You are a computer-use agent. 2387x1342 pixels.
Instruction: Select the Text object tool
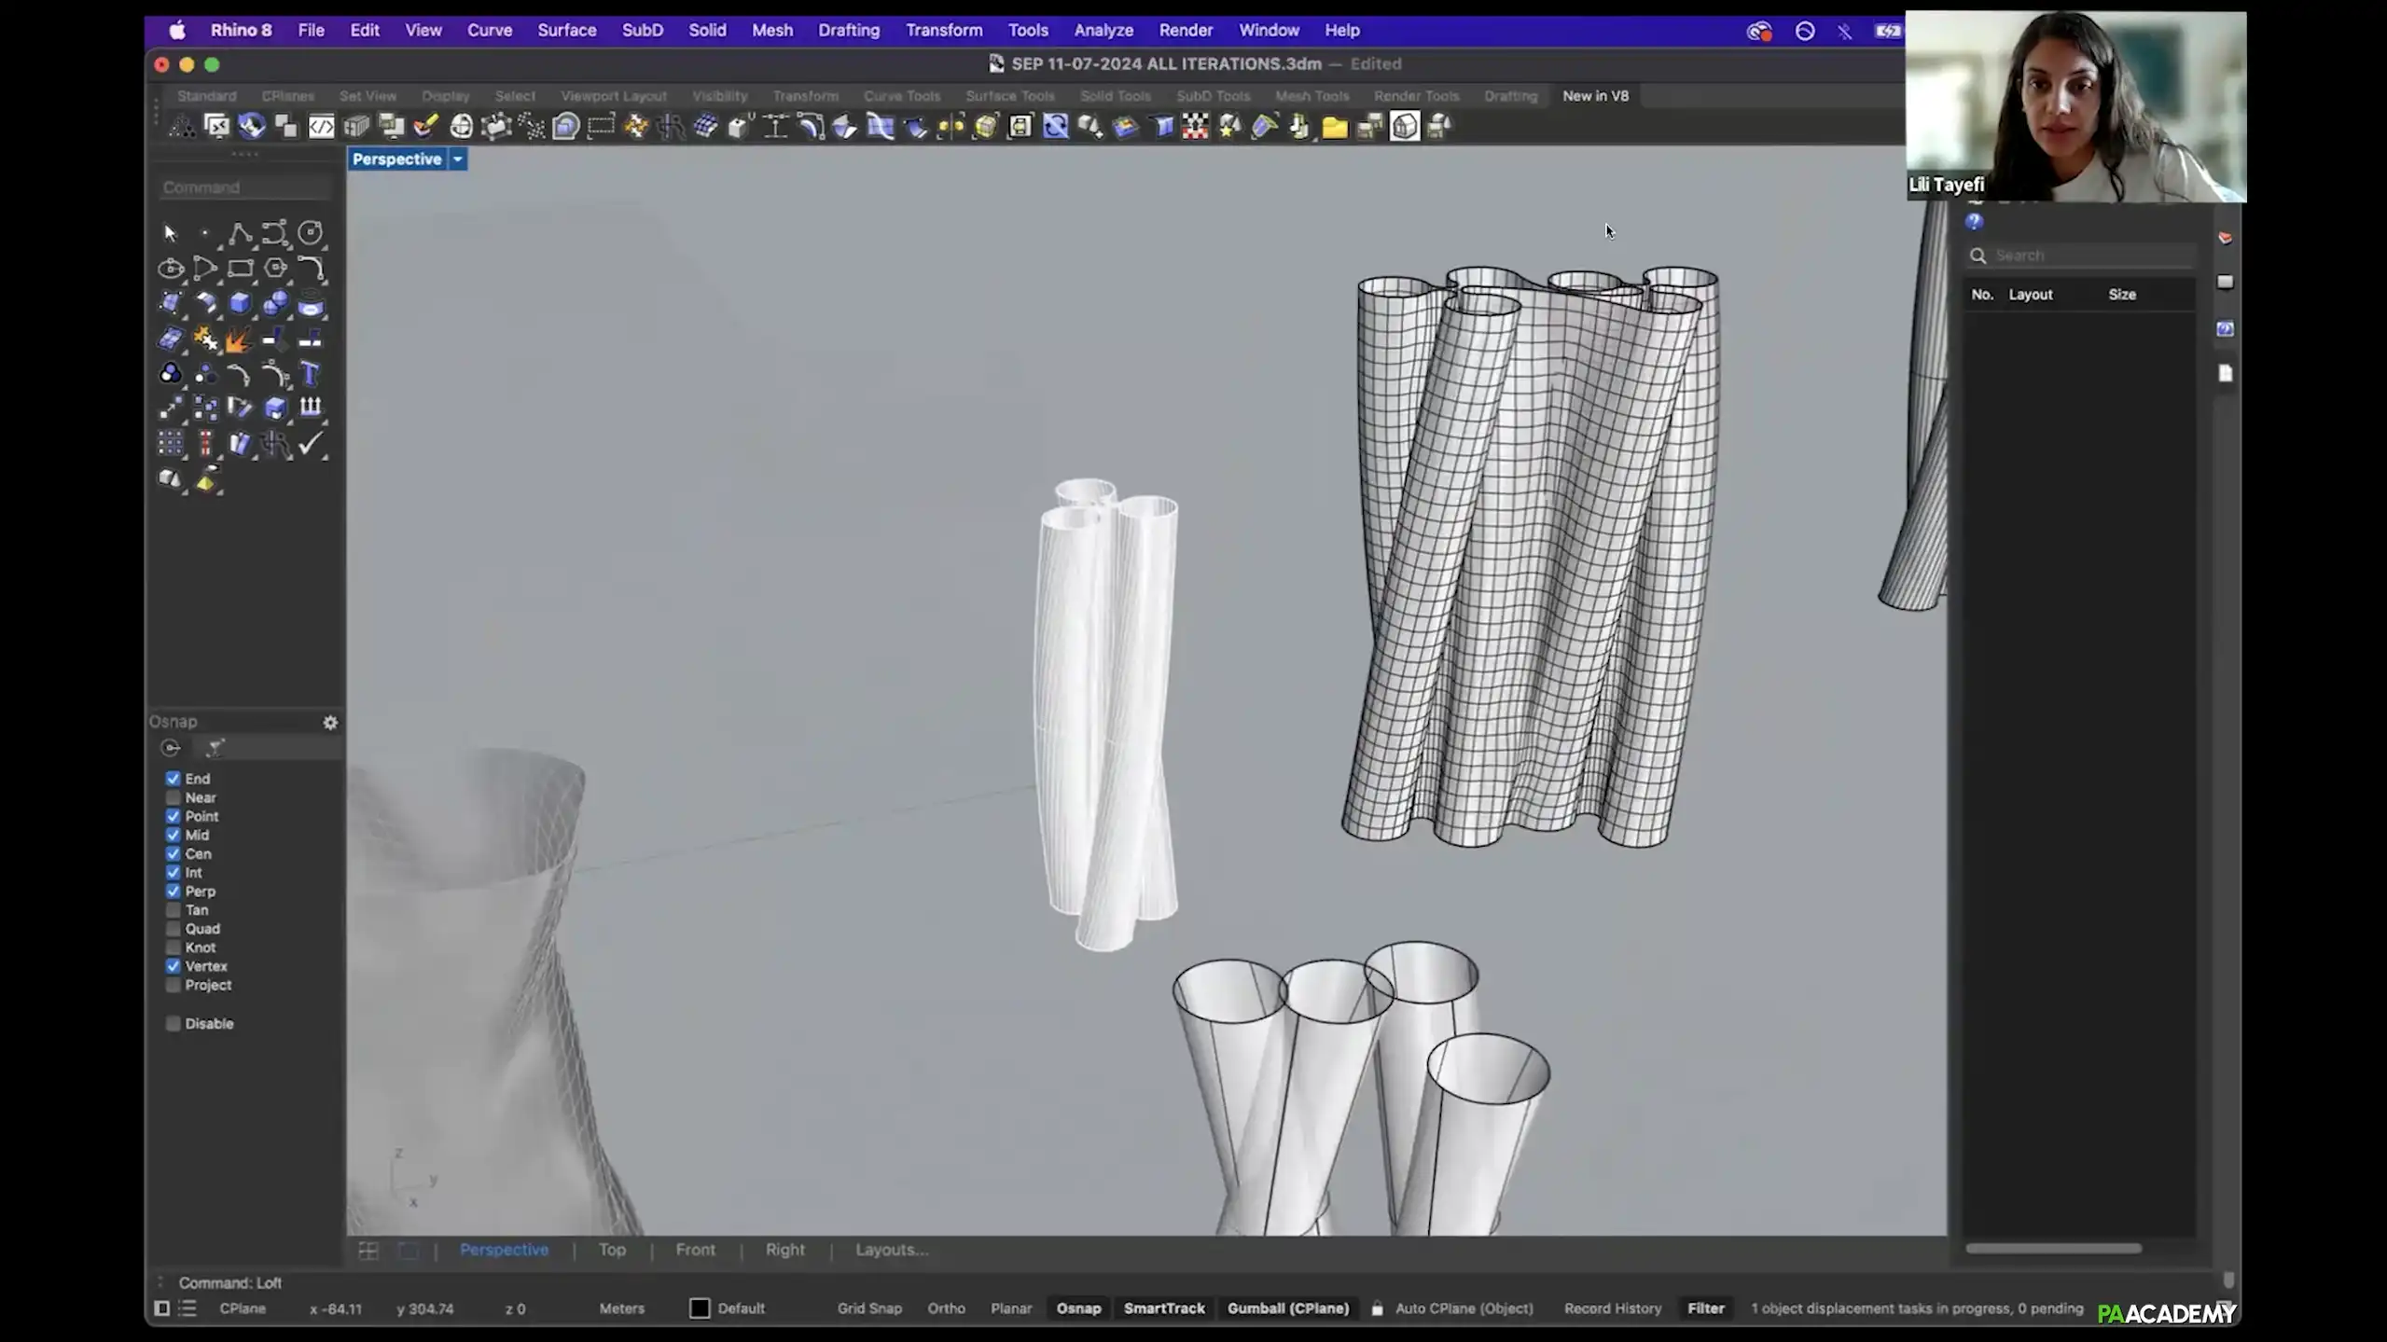point(310,374)
